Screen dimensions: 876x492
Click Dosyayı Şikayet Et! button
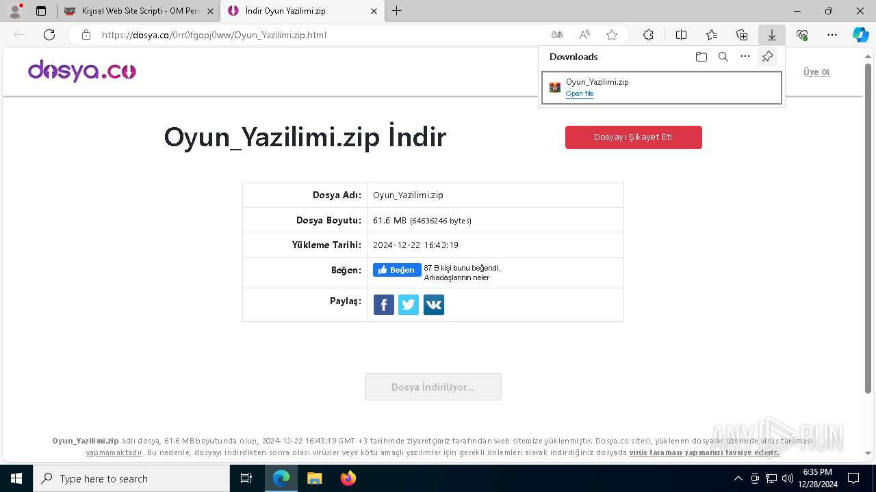634,137
